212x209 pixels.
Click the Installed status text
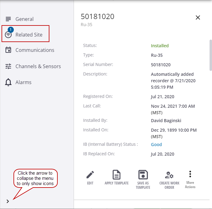[x=160, y=46]
